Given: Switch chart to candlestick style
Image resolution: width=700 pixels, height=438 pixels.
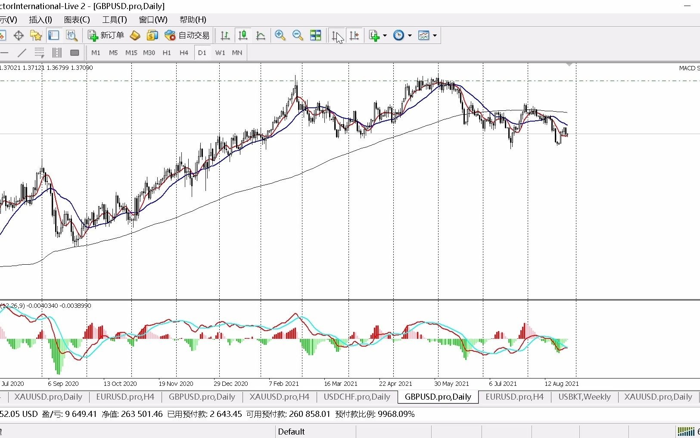Looking at the screenshot, I should tap(243, 35).
